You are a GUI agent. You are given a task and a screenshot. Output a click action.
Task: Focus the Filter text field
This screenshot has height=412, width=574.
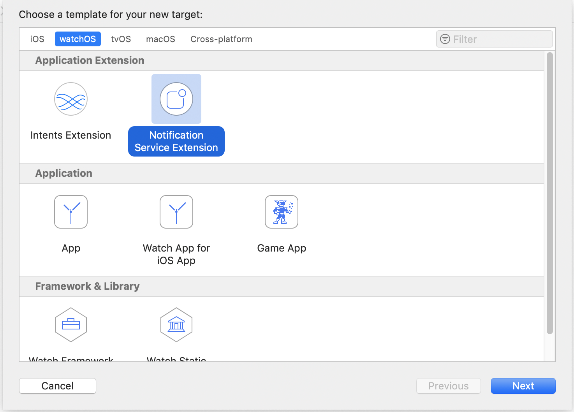(495, 39)
